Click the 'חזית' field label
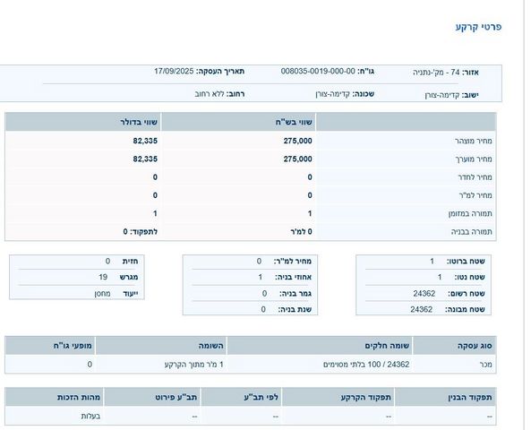The height and width of the screenshot is (430, 531). (x=130, y=262)
